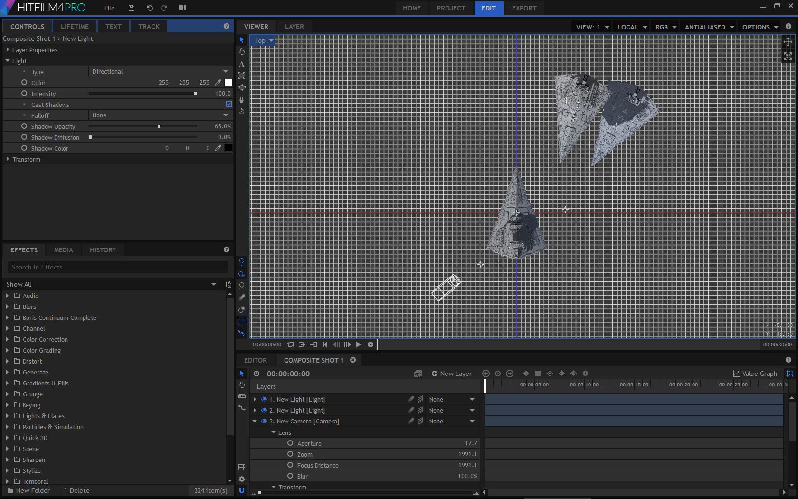Image resolution: width=798 pixels, height=499 pixels.
Task: Open the OPTIONS viewer menu
Action: click(760, 27)
